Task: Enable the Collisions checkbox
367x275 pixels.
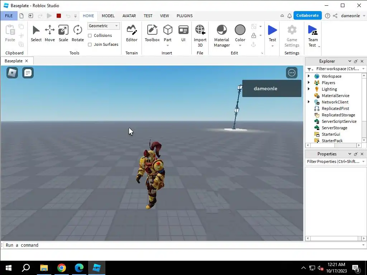Action: click(90, 35)
